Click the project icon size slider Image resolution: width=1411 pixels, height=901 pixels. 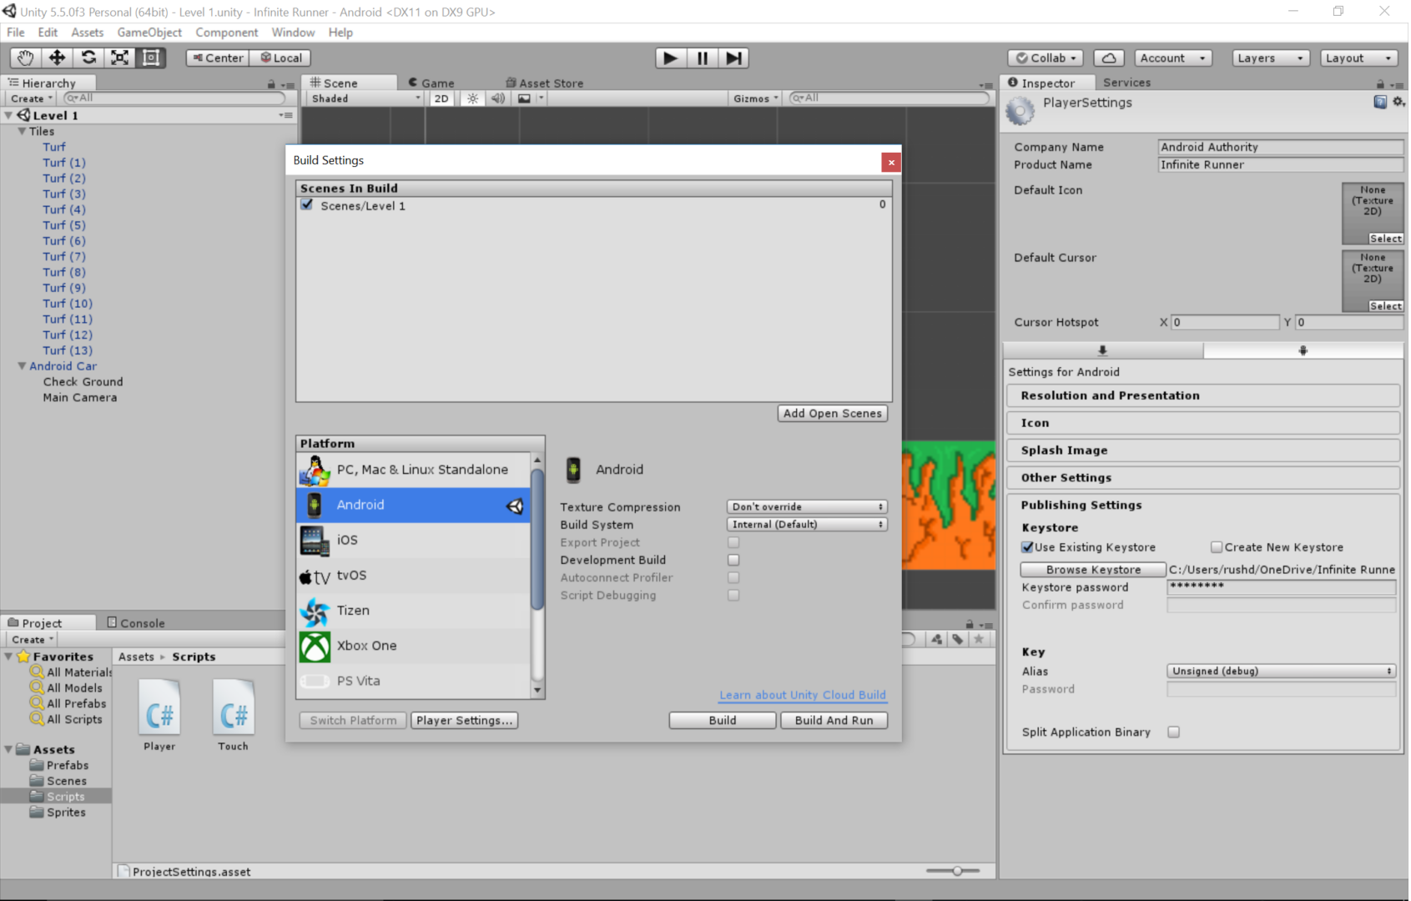(x=957, y=871)
